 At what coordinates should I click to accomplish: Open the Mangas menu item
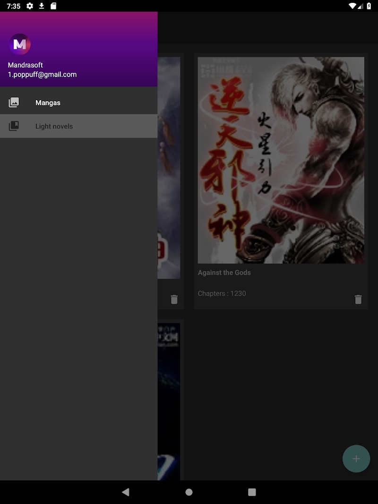pyautogui.click(x=79, y=103)
